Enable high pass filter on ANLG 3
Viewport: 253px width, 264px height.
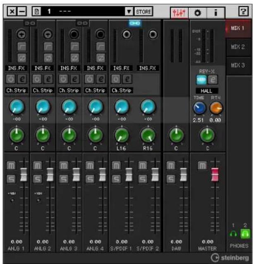pyautogui.click(x=74, y=46)
